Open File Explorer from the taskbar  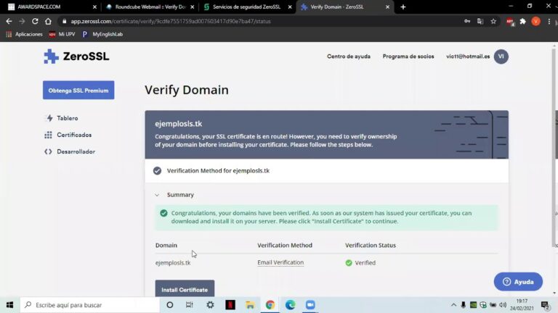(x=250, y=305)
